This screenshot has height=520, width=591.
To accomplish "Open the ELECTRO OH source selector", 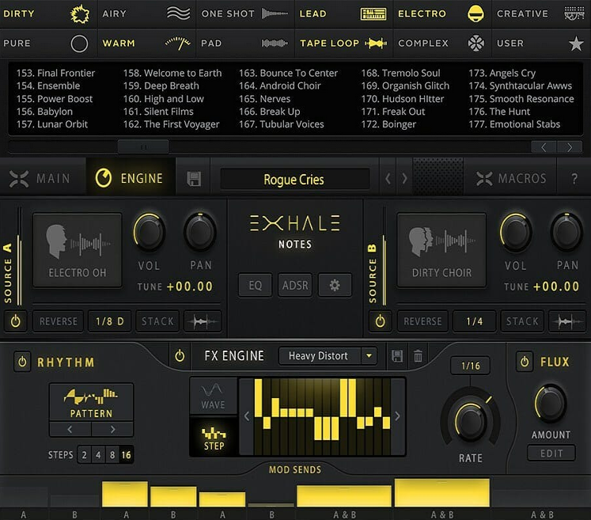I will click(78, 250).
